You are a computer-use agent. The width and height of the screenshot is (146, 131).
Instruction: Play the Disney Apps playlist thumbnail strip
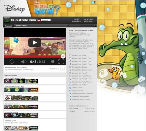pyautogui.click(x=21, y=128)
